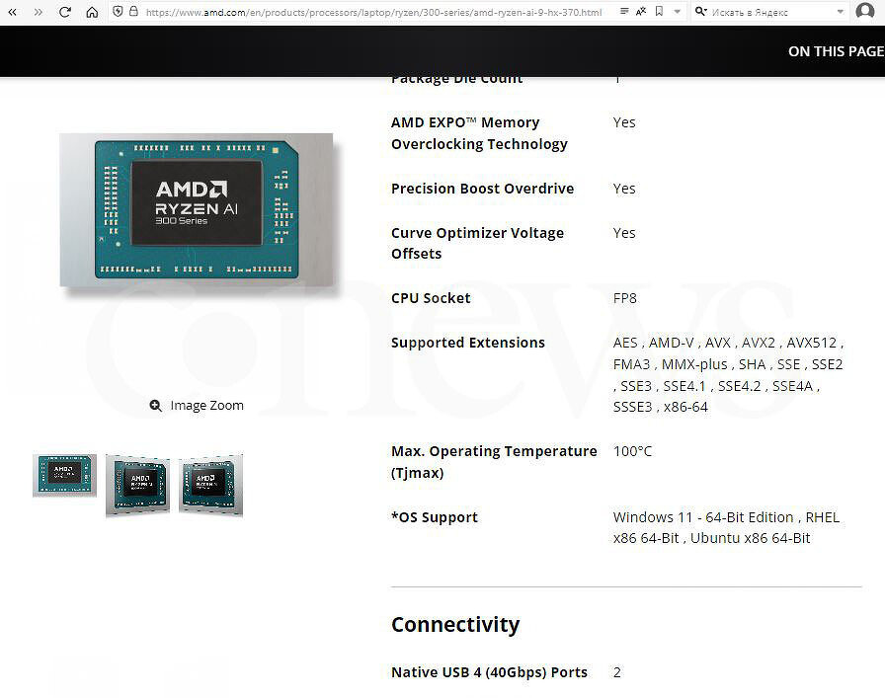Open the user profile avatar icon
Viewport: 885px width, 698px height.
[x=864, y=11]
